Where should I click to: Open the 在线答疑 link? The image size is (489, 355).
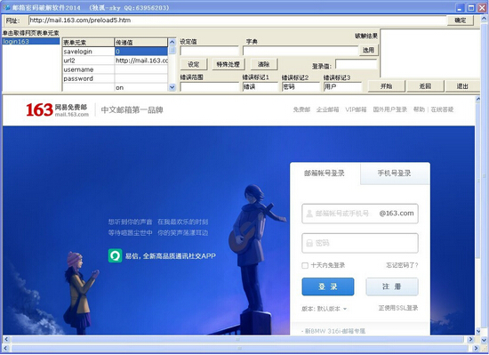pos(442,109)
